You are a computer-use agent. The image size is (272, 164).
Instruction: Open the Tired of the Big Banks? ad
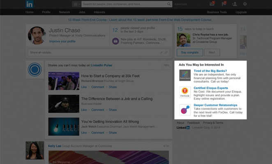click(x=210, y=71)
